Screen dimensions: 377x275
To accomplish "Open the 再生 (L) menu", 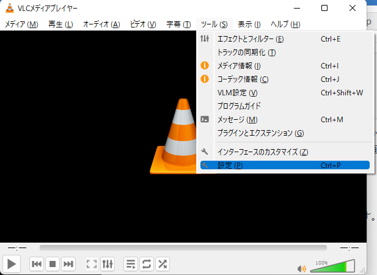I will (60, 24).
